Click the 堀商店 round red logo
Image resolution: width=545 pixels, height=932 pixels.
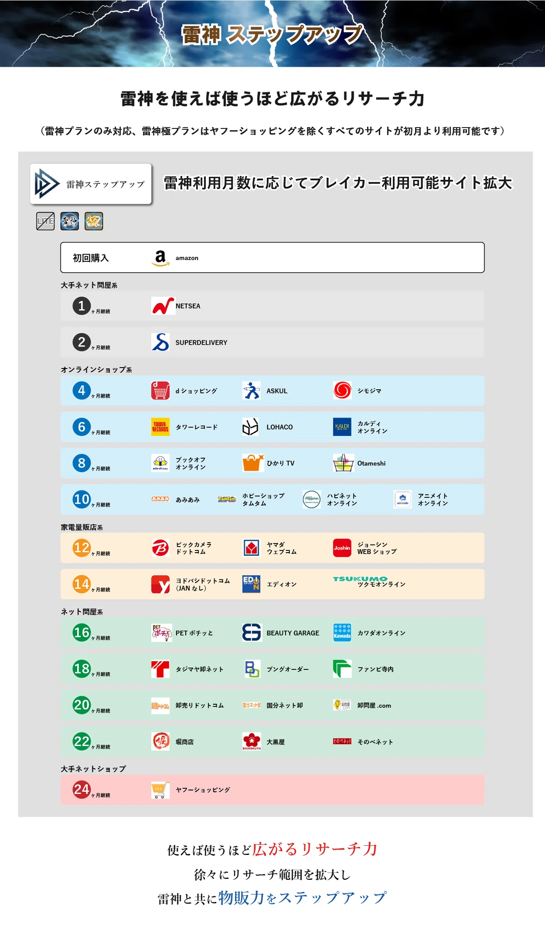(160, 741)
